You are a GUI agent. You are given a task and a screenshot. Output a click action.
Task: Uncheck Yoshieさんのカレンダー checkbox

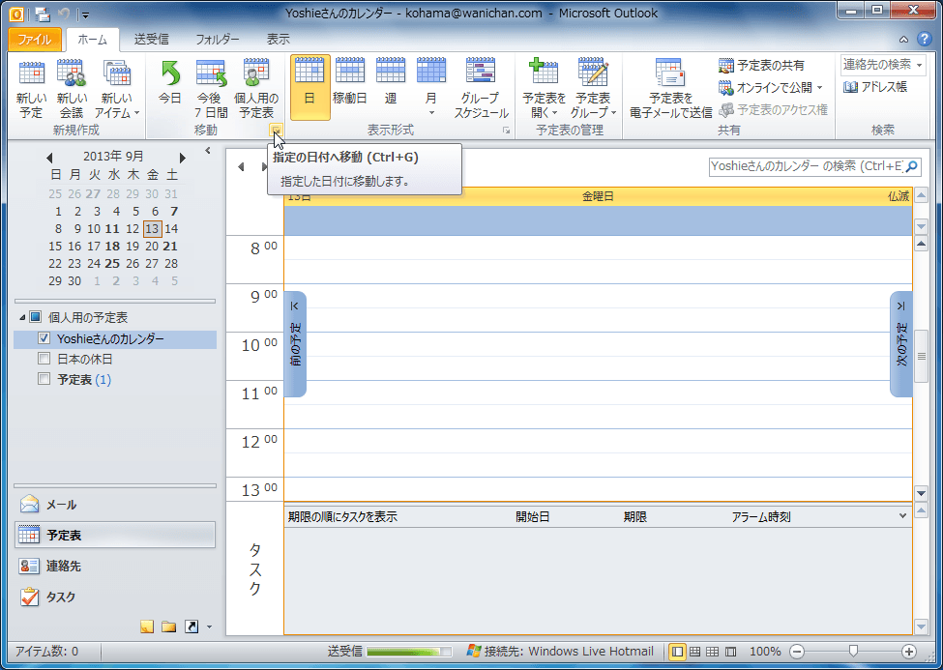[x=44, y=338]
